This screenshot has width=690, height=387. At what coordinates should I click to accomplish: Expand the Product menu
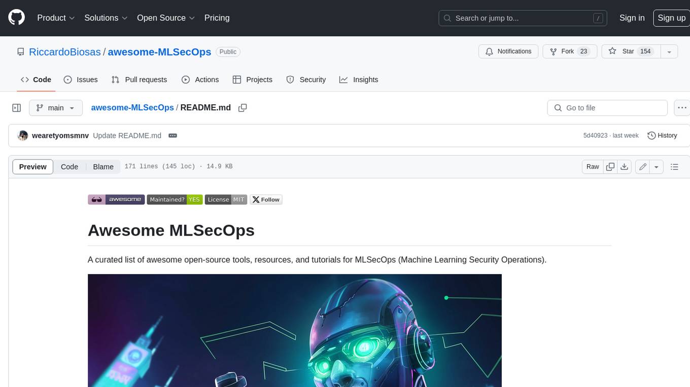pyautogui.click(x=56, y=18)
